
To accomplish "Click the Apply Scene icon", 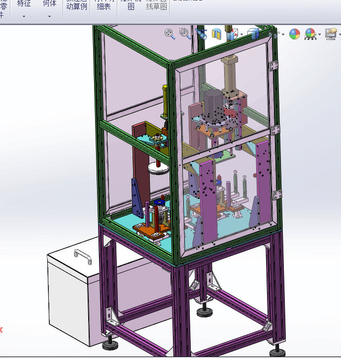I will pos(310,34).
